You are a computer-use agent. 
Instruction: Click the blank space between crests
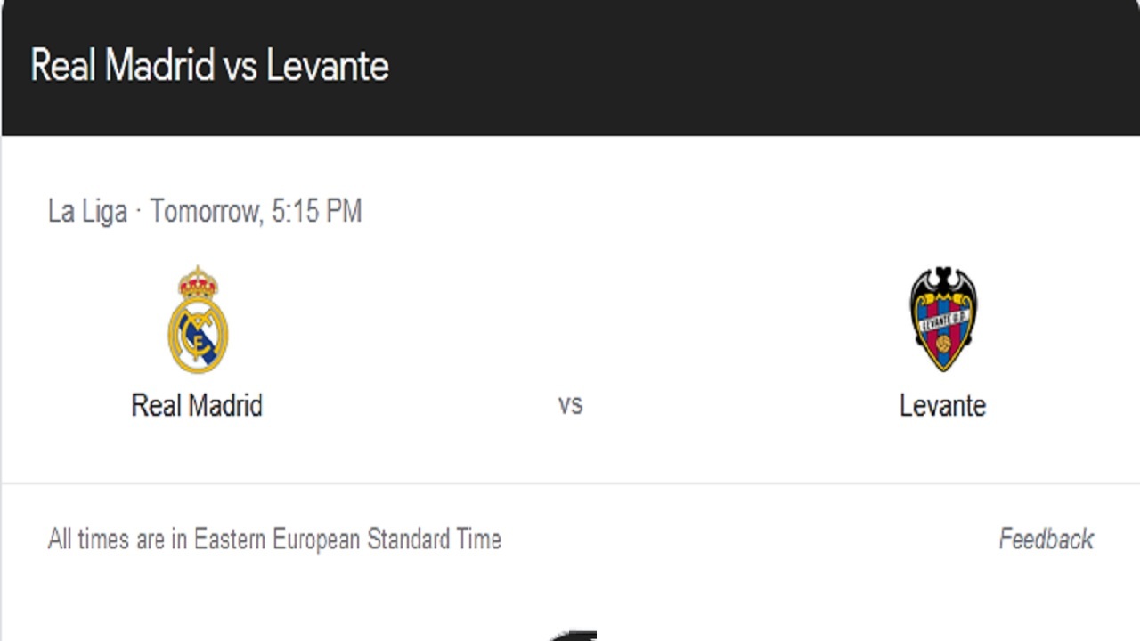(x=570, y=319)
